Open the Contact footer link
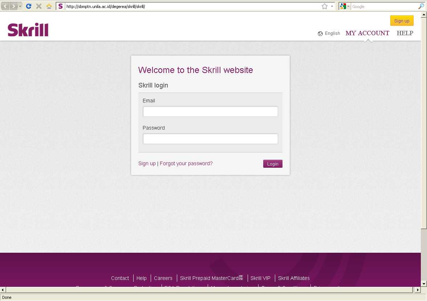This screenshot has width=427, height=301. [x=120, y=278]
